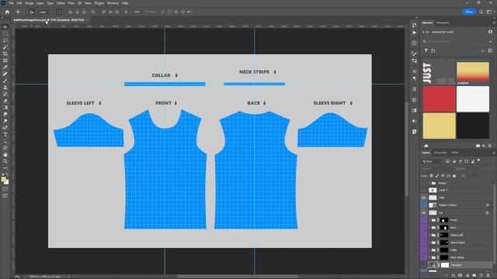Click the Share button

(x=469, y=12)
